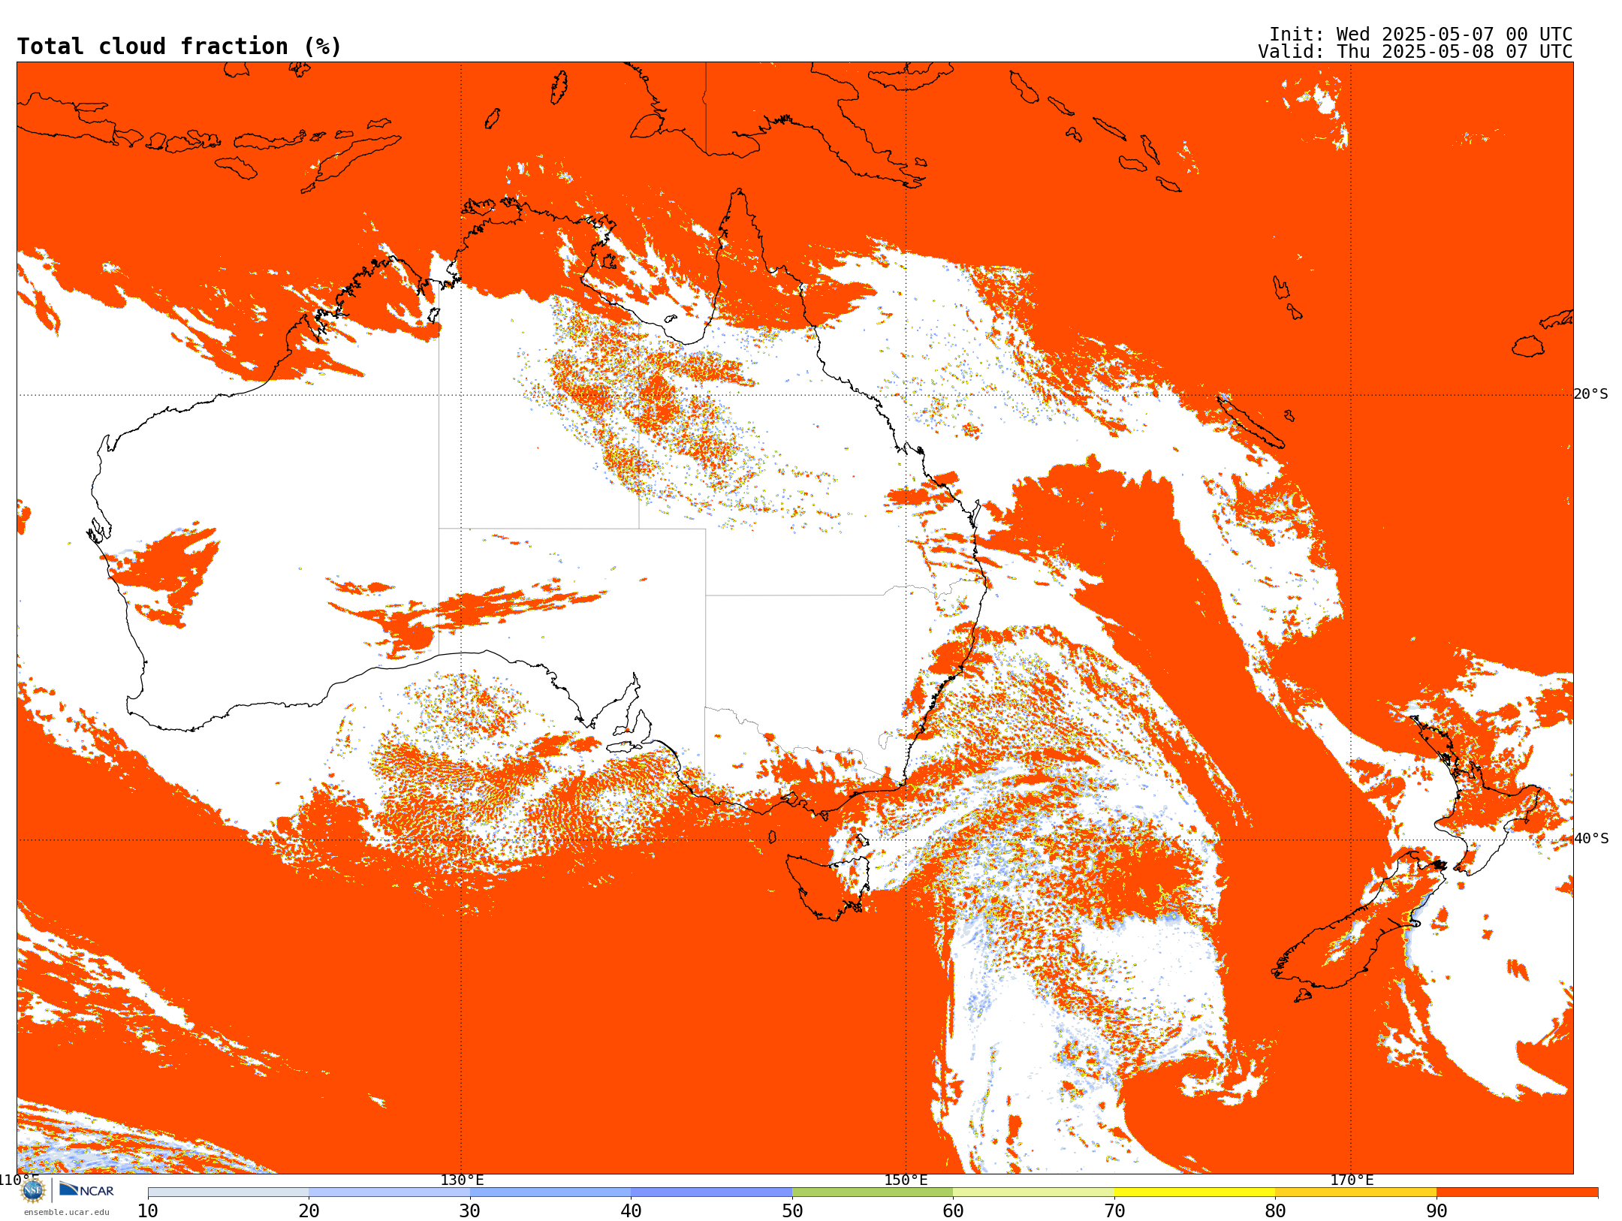Click the 80-90 gold colorbar segment

tap(1355, 1192)
